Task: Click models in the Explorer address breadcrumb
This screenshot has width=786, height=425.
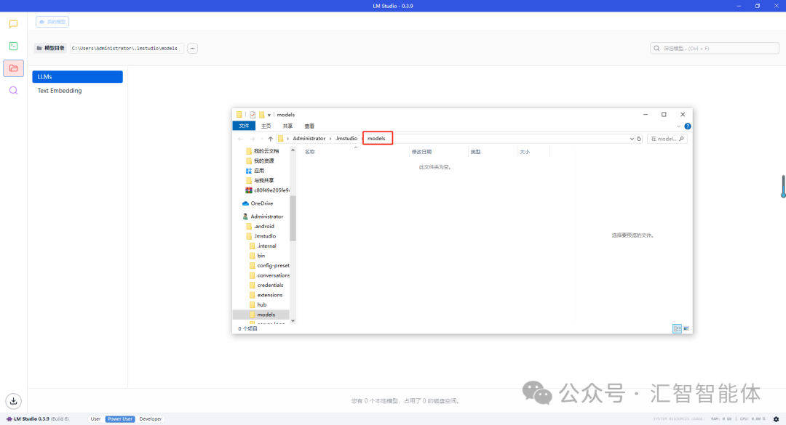Action: (x=376, y=139)
